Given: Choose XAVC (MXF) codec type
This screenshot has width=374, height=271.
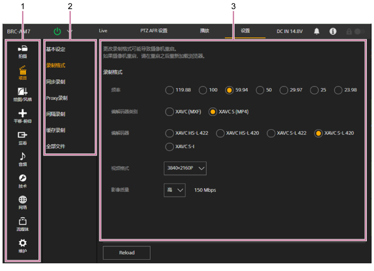Looking at the screenshot, I should pos(170,111).
